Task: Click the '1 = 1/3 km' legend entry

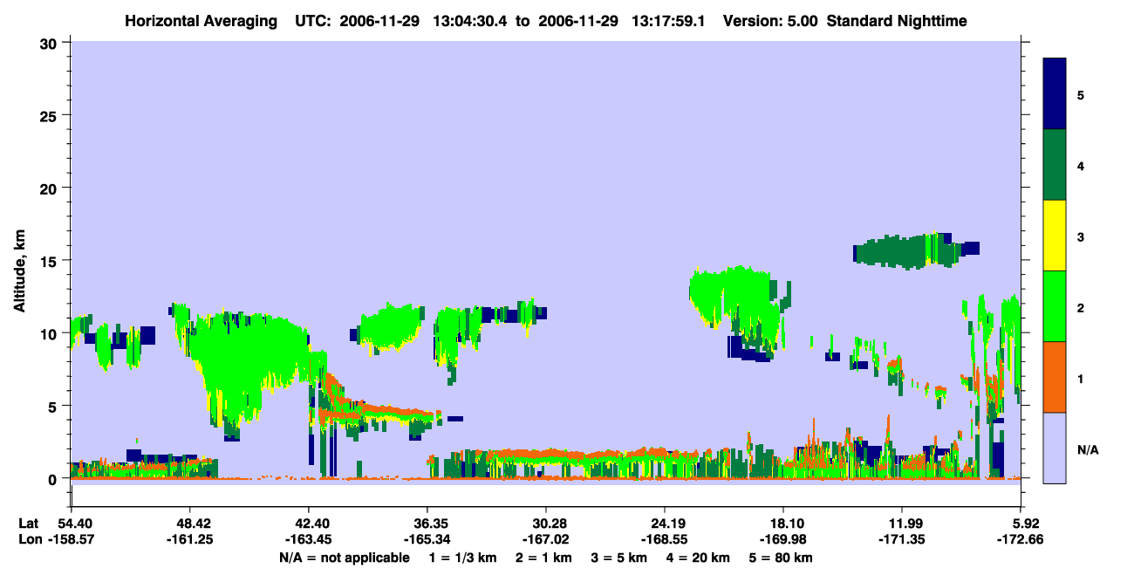Action: coord(462,558)
